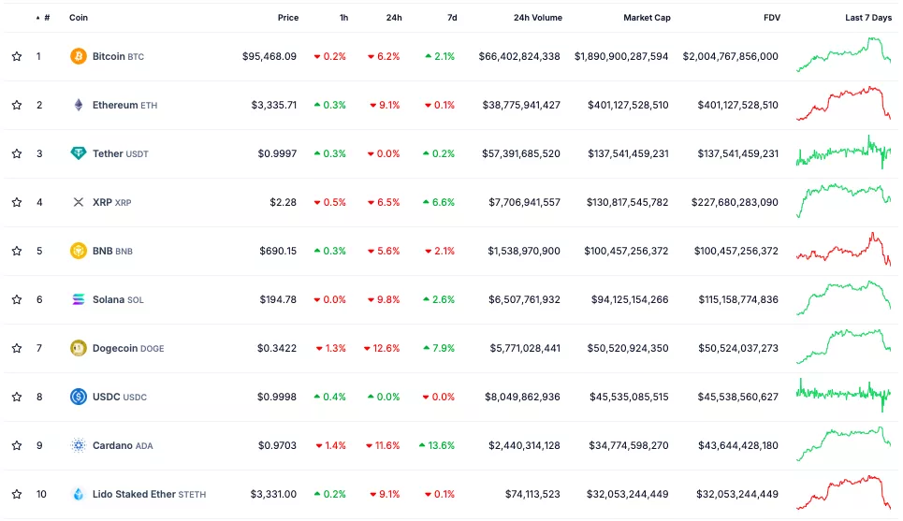
Task: Sort by 7d change column header
Action: 452,18
